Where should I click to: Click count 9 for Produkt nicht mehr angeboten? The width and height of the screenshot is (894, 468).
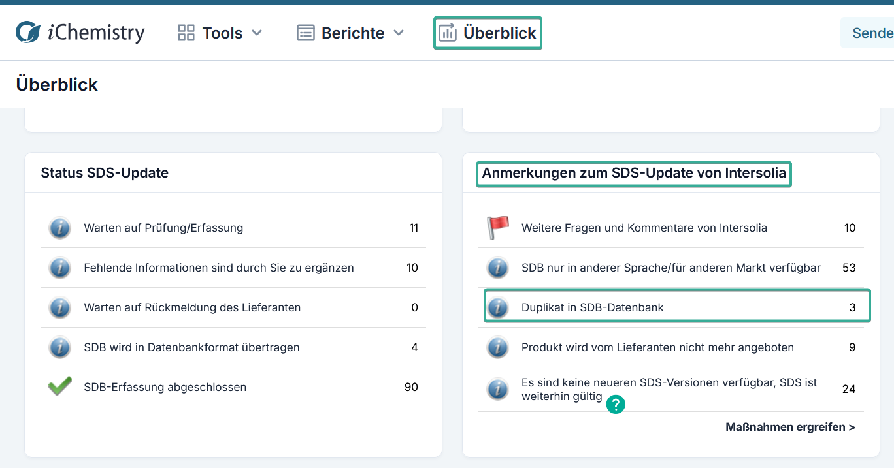coord(852,347)
